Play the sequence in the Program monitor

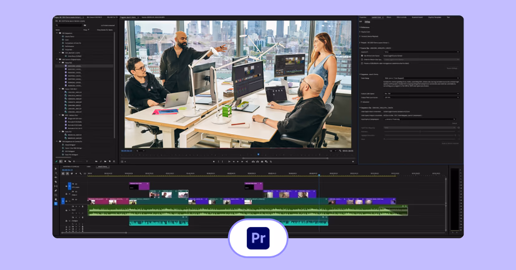tap(238, 162)
